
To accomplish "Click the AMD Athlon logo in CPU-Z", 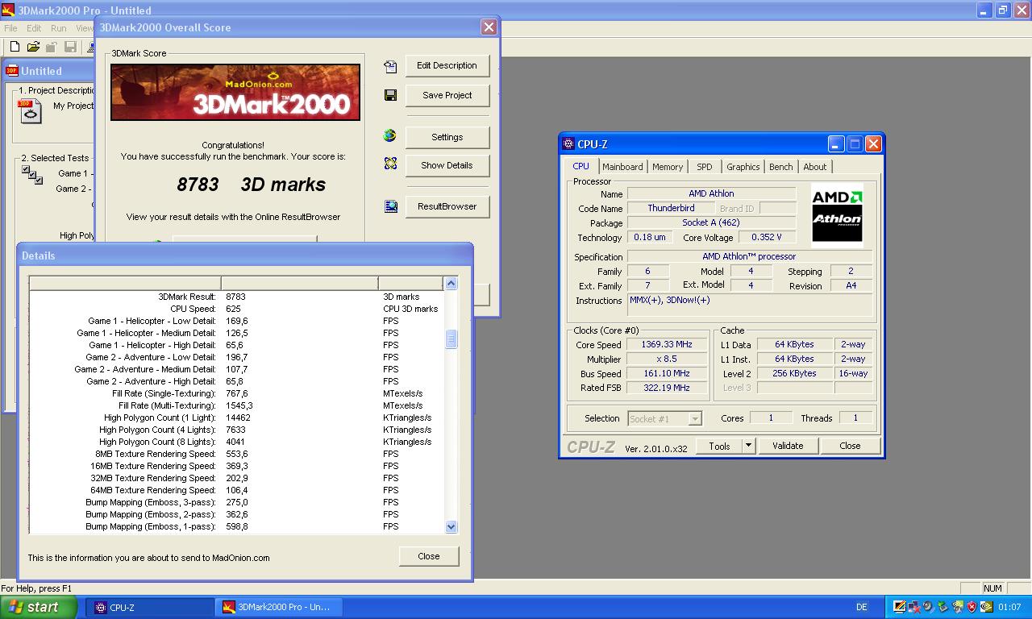I will 837,214.
